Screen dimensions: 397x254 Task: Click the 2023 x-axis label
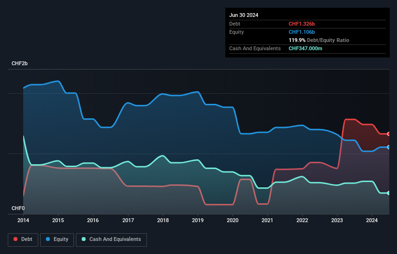coord(337,220)
